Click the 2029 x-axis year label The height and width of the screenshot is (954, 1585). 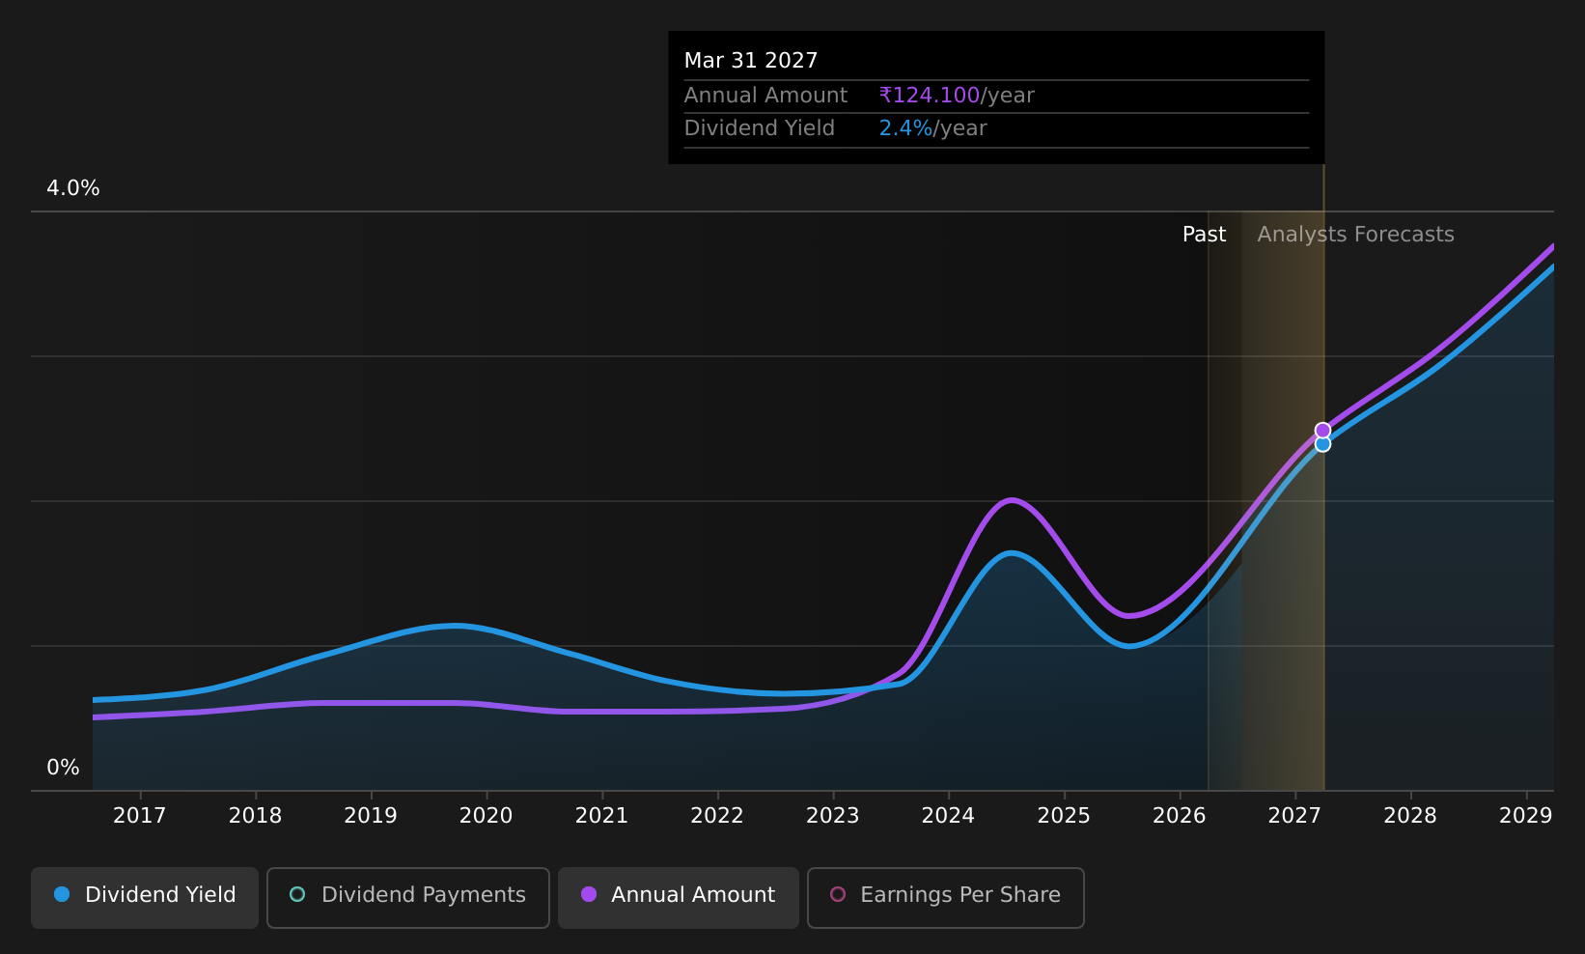point(1525,816)
